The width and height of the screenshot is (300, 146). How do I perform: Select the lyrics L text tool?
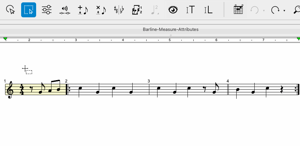click(x=208, y=10)
